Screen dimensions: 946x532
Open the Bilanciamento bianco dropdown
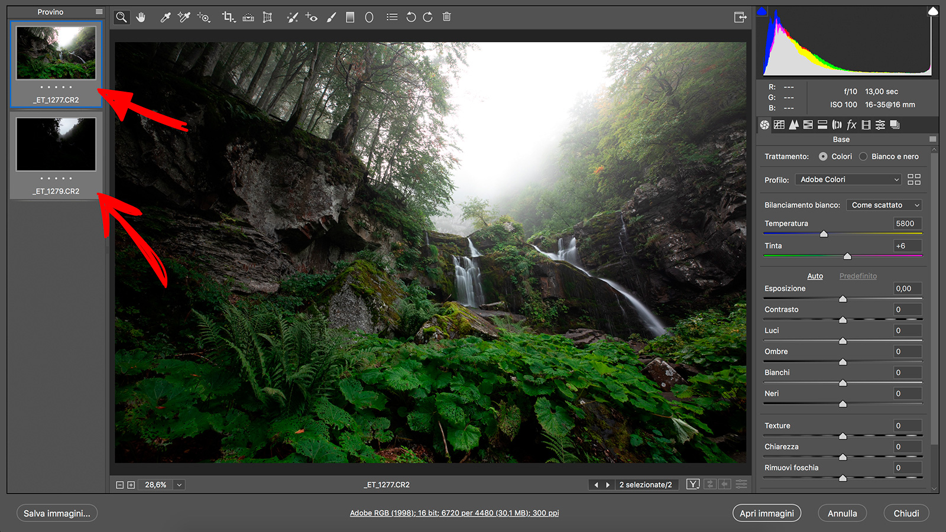[x=884, y=205]
